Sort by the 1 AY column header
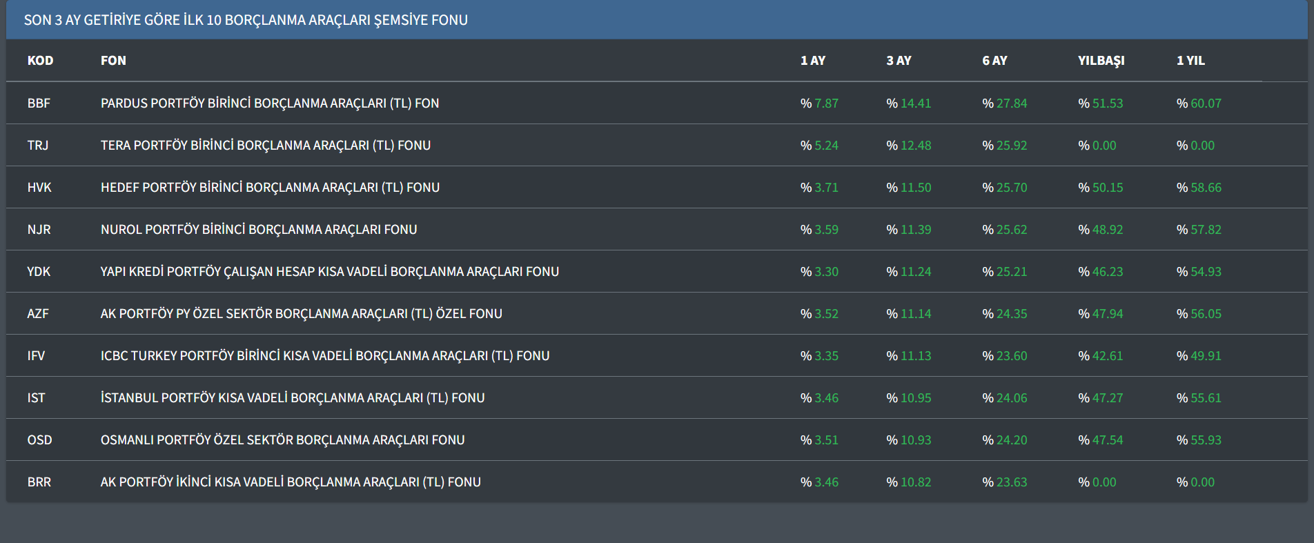The width and height of the screenshot is (1314, 543). pyautogui.click(x=812, y=61)
